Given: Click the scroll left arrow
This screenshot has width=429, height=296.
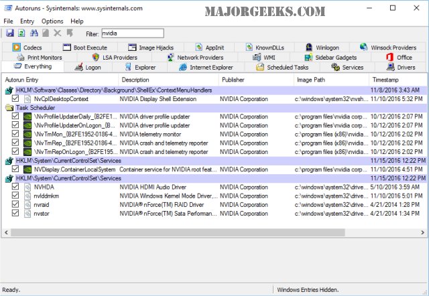Looking at the screenshot, I should [6, 232].
